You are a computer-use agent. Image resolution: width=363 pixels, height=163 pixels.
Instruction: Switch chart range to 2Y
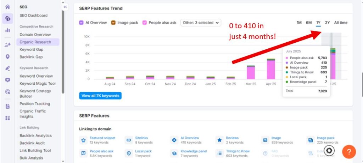[327, 23]
